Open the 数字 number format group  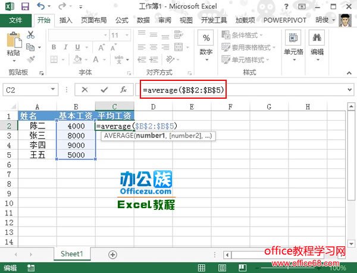pyautogui.click(x=206, y=46)
